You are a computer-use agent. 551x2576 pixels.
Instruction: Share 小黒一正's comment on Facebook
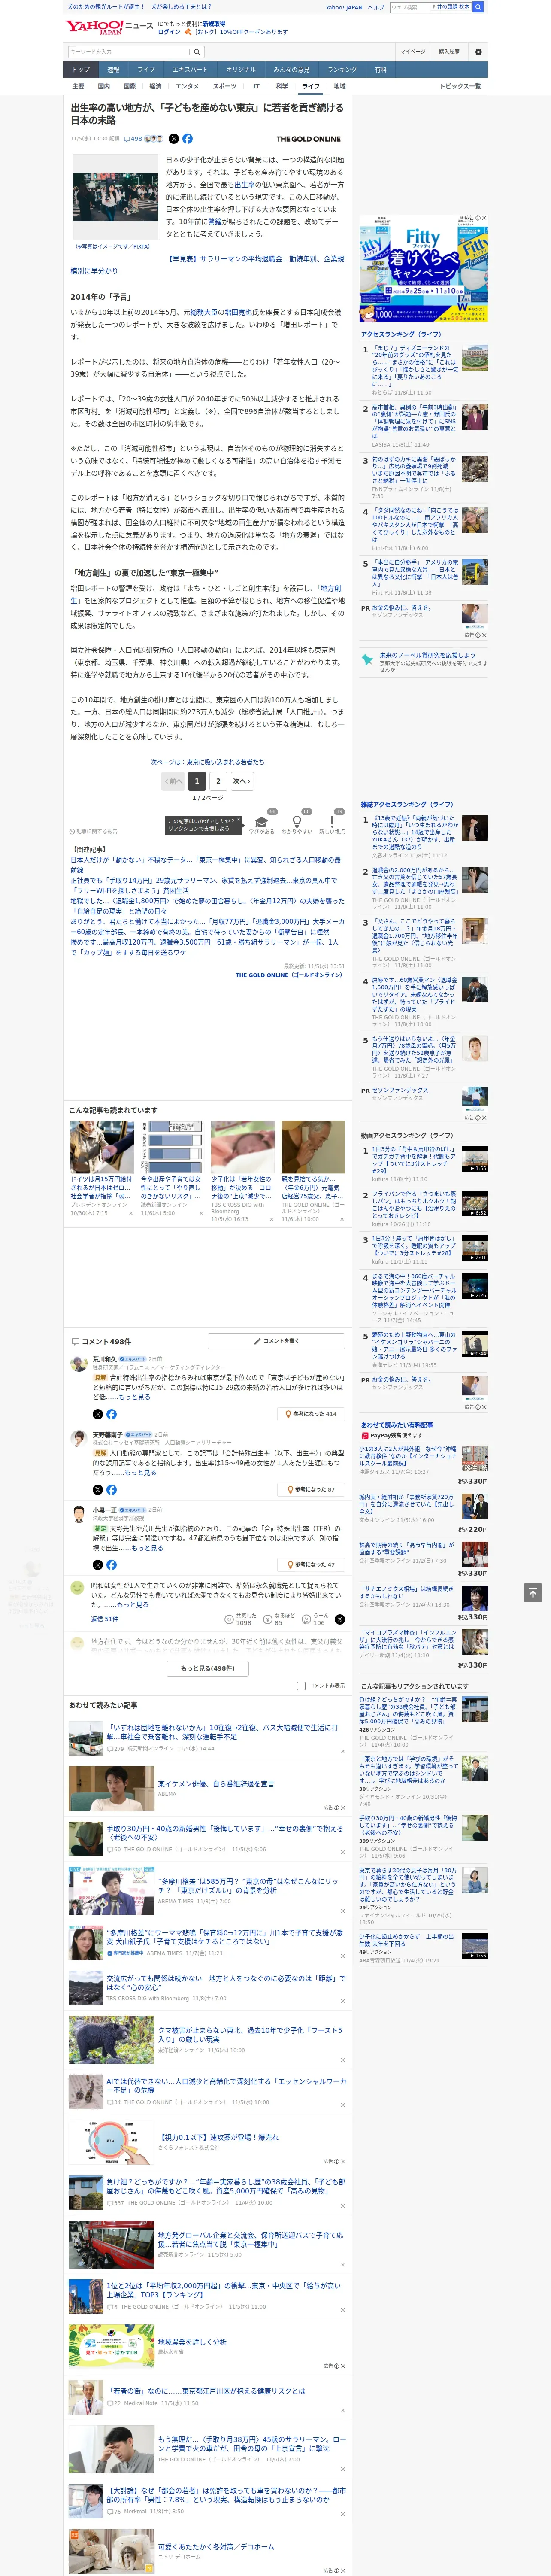(x=111, y=1564)
